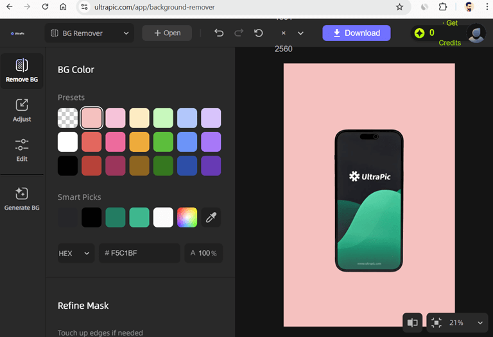
Task: Click the alpha 100% opacity field
Action: [x=203, y=253]
